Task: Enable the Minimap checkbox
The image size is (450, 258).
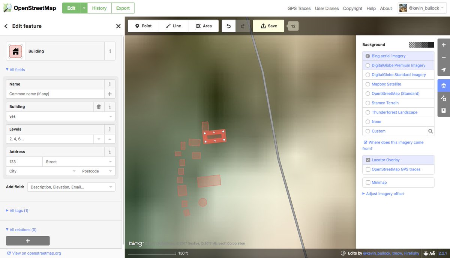Action: click(368, 183)
